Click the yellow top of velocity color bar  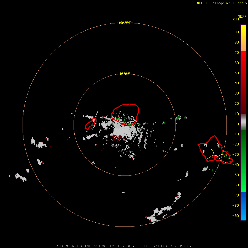tap(243, 30)
